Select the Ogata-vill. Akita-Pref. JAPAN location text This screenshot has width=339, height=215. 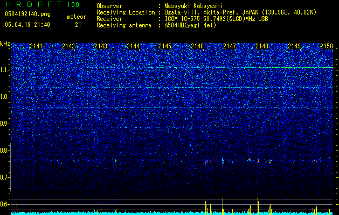(240, 12)
